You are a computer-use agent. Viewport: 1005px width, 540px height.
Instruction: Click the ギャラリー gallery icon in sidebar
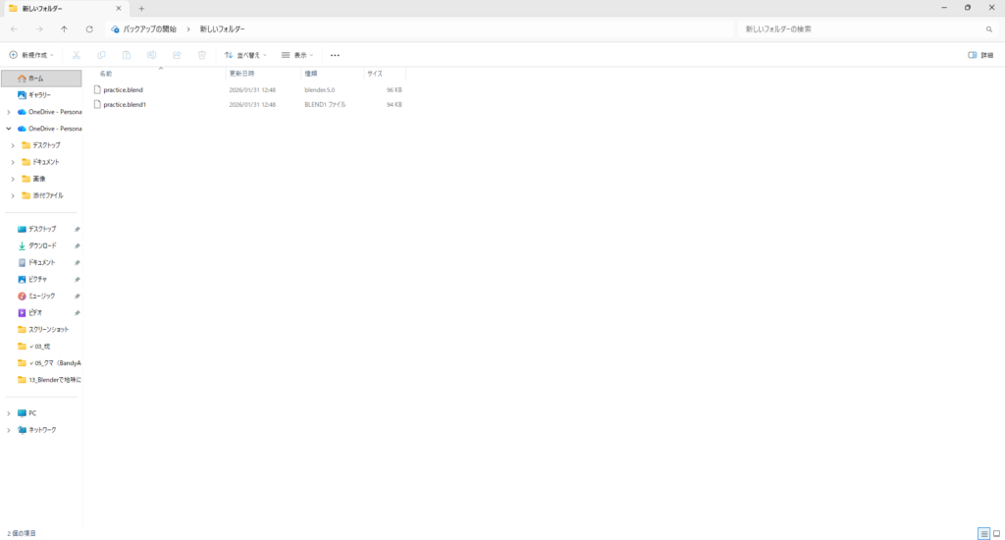point(22,94)
